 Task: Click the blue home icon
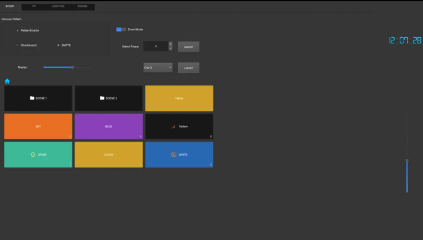tap(7, 81)
